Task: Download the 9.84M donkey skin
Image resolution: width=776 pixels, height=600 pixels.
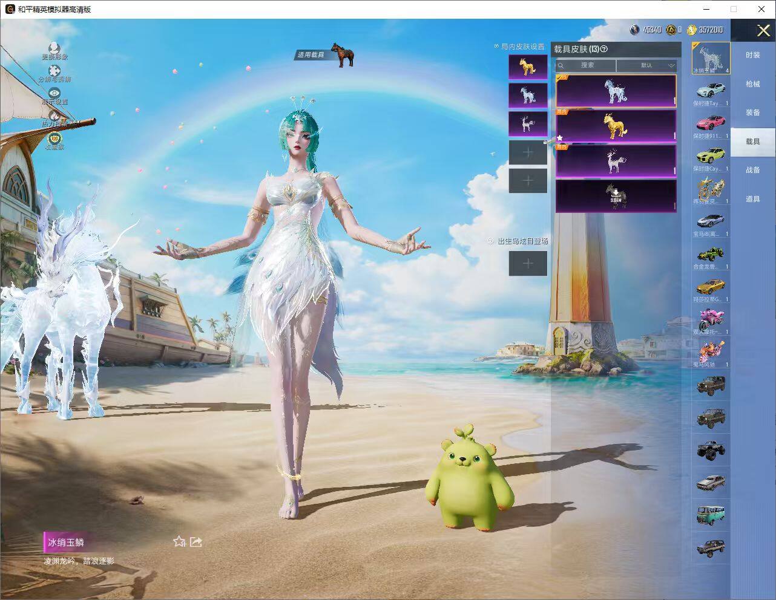Action: point(616,195)
